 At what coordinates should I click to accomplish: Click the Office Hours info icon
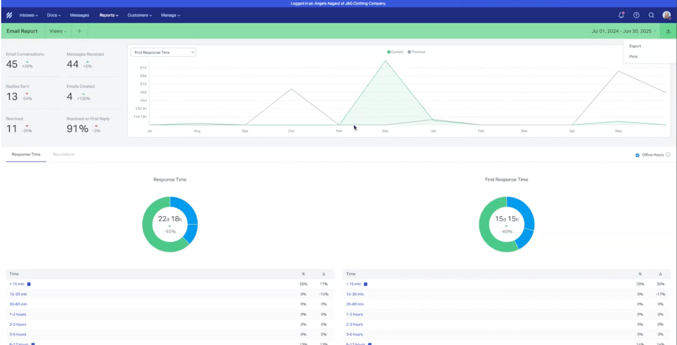[668, 155]
